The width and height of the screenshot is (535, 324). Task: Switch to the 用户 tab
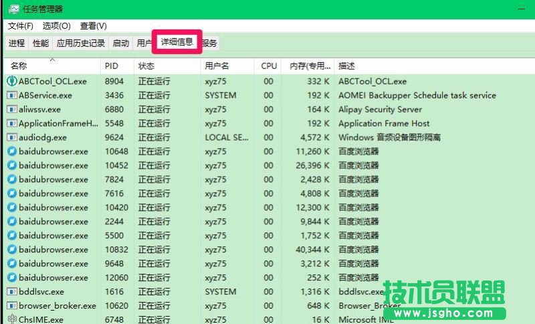(x=143, y=44)
